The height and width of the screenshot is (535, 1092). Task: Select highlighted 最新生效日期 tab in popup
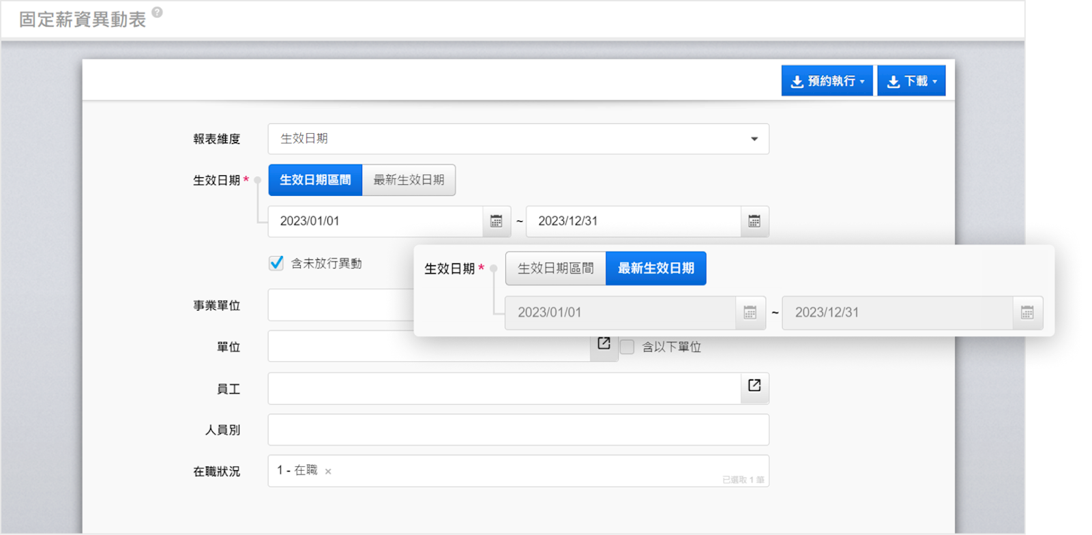[x=655, y=269]
